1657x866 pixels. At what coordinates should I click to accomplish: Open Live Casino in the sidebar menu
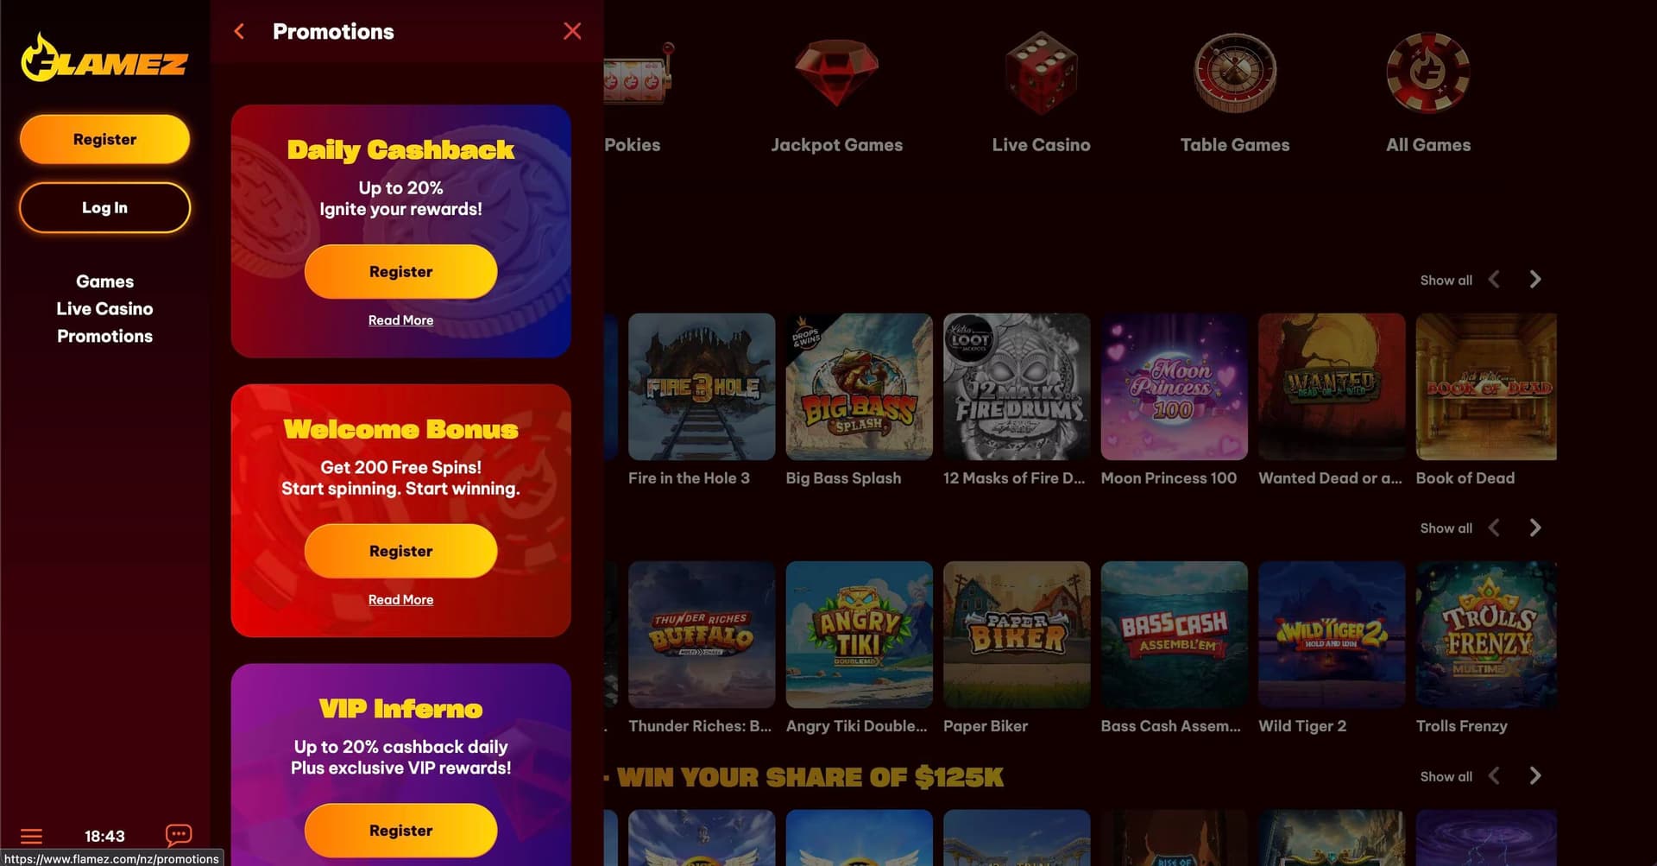tap(104, 309)
